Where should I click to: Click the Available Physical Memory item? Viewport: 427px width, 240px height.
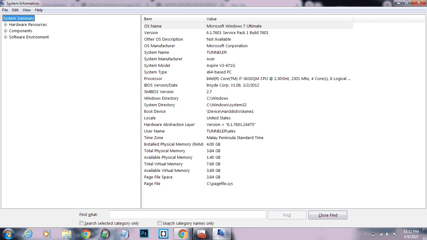168,157
